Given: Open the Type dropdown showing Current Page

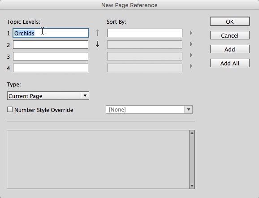Looking at the screenshot, I should pyautogui.click(x=48, y=96).
